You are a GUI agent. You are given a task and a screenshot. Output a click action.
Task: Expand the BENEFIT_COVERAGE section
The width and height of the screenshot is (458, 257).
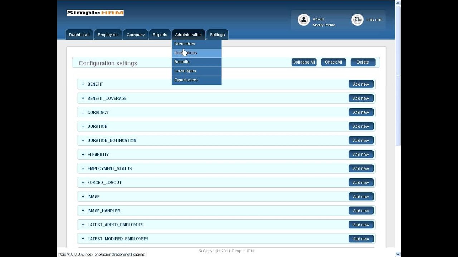click(x=83, y=98)
